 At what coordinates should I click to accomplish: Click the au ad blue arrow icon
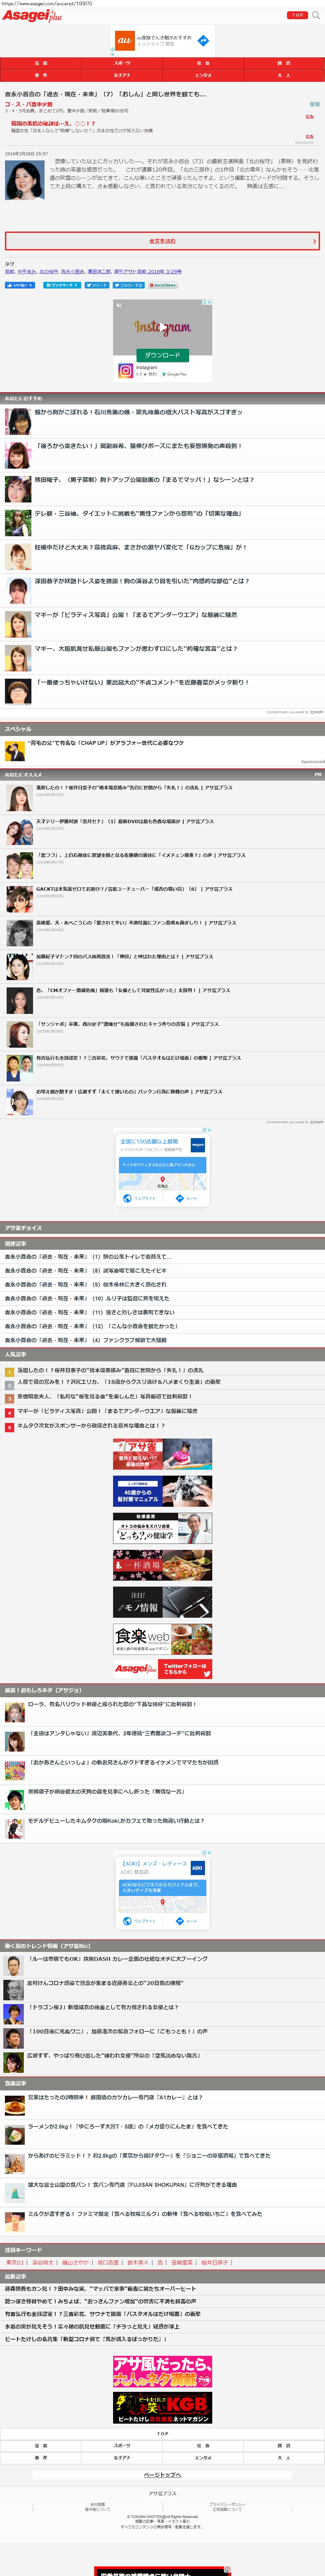[202, 41]
